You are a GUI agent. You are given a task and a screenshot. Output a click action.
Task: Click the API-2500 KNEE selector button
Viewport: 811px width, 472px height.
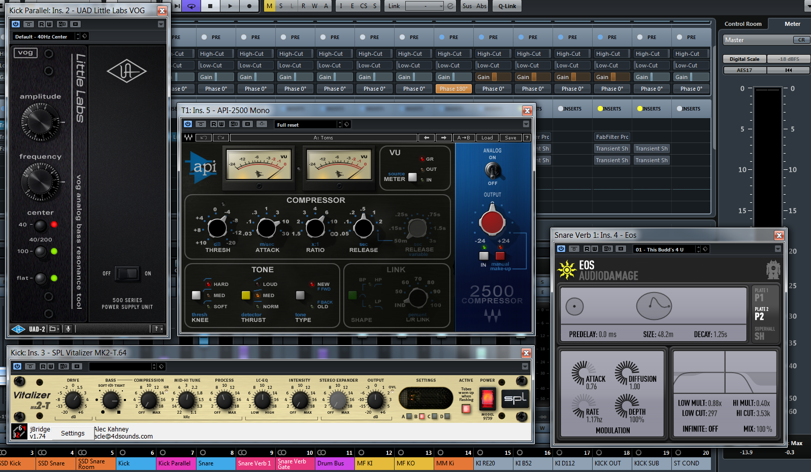196,295
